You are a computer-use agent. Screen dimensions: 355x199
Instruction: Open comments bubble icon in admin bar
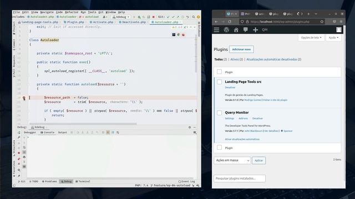(x=246, y=30)
